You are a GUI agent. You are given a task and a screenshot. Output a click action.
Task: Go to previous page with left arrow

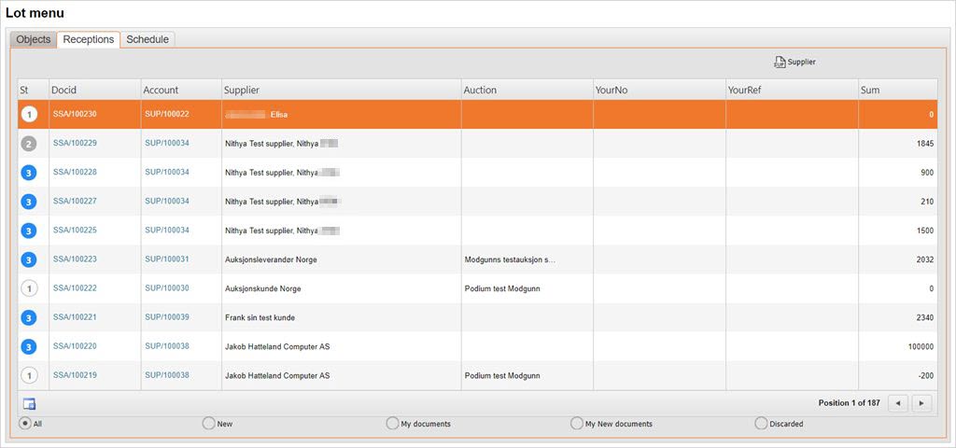[897, 403]
